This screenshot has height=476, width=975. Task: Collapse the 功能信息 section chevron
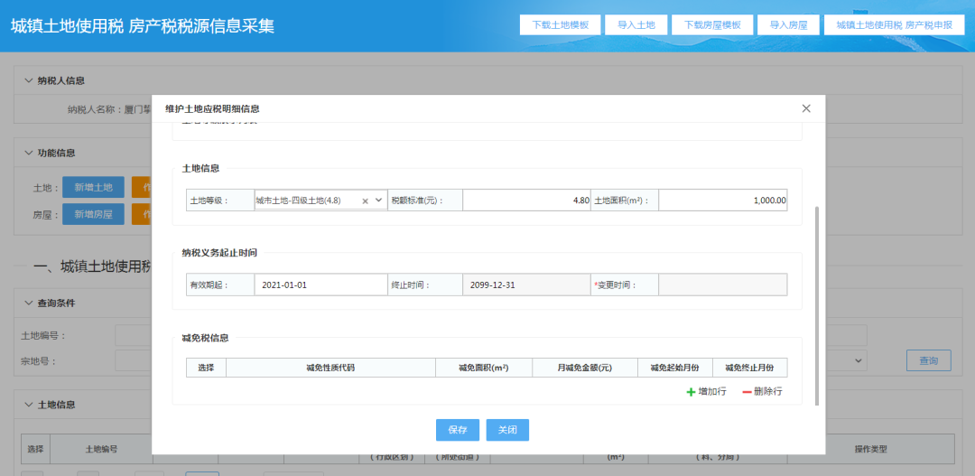[x=28, y=153]
